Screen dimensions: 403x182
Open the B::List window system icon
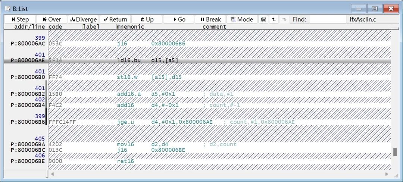(x=8, y=9)
